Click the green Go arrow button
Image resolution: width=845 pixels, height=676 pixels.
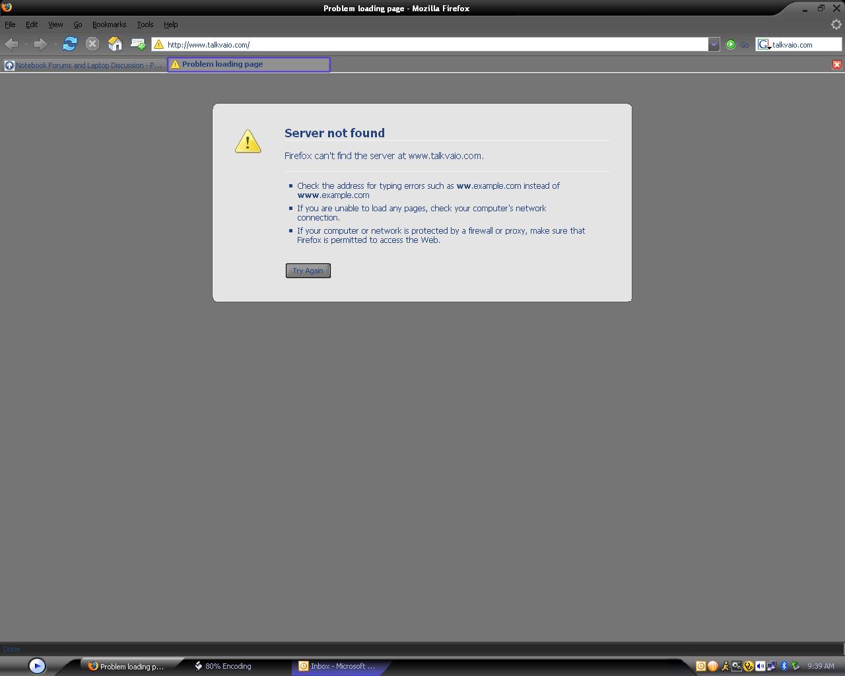[x=731, y=44]
